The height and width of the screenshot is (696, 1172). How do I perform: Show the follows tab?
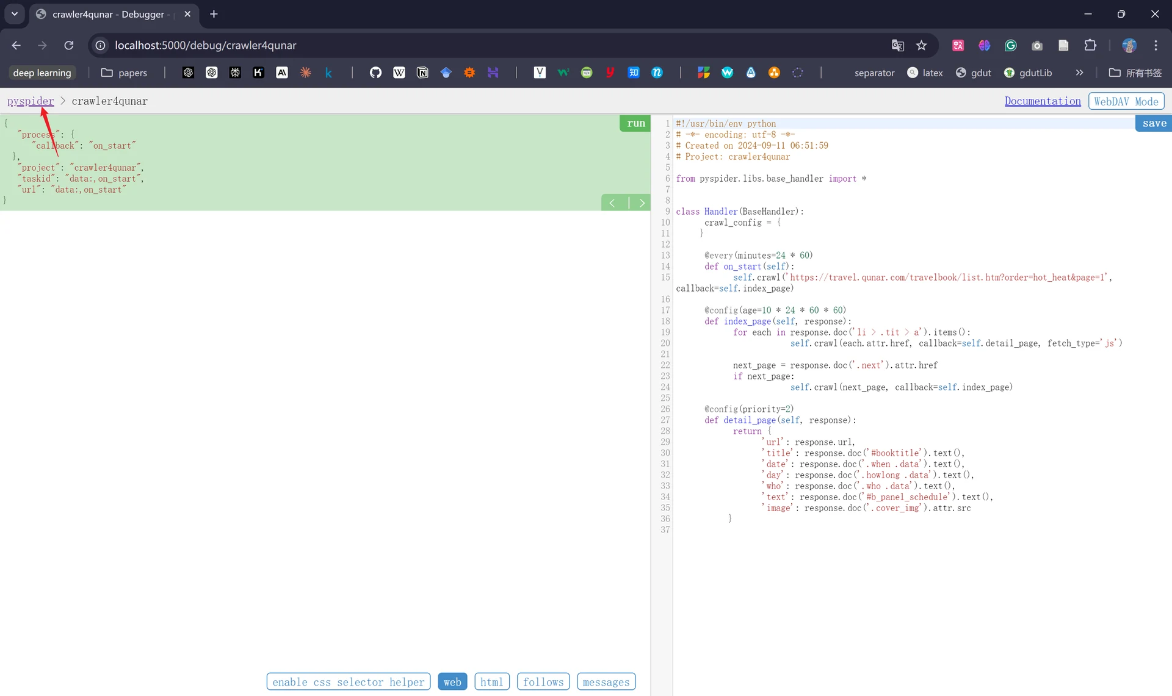(543, 681)
